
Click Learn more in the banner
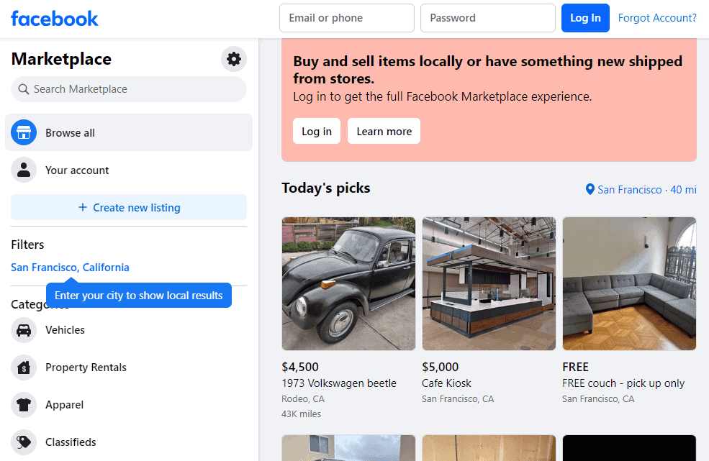click(x=384, y=132)
